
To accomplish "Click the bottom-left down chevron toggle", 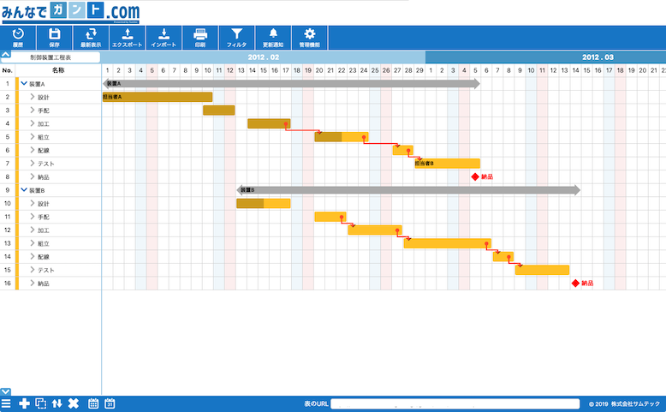I will tap(6, 391).
